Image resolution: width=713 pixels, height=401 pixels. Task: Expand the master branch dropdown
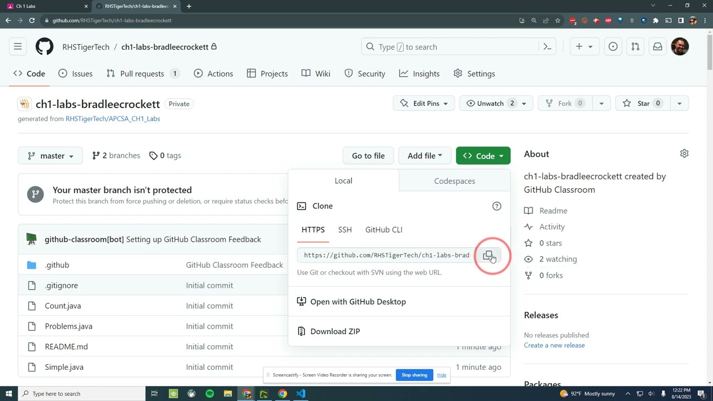[x=50, y=155]
